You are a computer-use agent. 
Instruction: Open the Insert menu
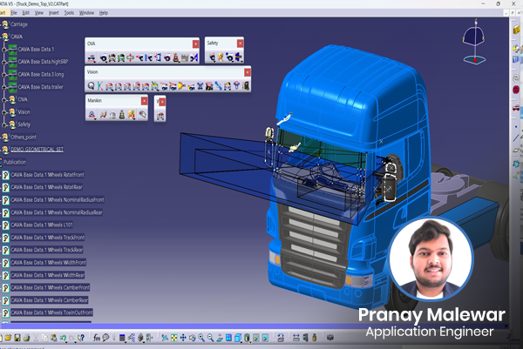point(54,13)
